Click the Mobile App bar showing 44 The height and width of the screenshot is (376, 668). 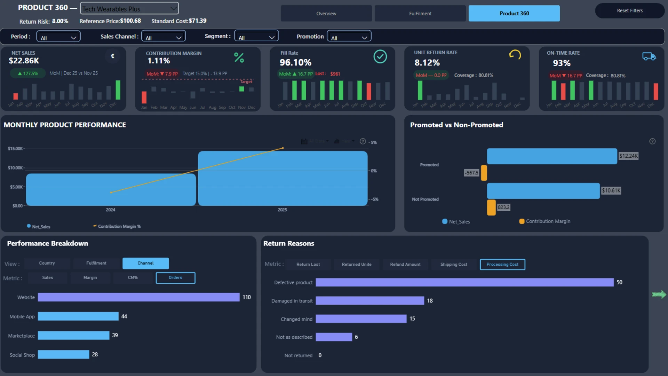click(x=78, y=316)
